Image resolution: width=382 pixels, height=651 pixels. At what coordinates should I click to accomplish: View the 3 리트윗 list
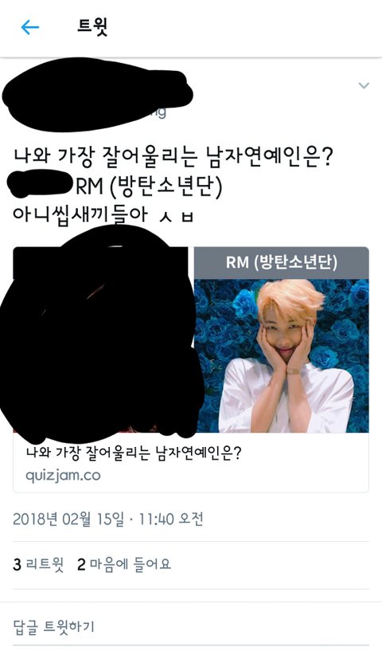pos(38,565)
